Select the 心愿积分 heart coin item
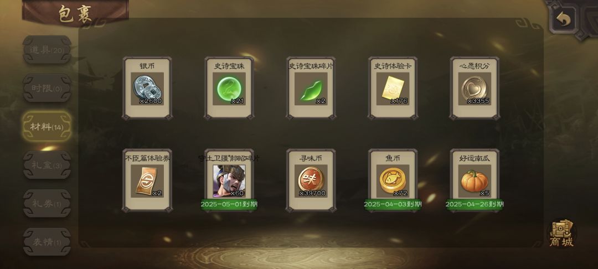The height and width of the screenshot is (269, 598). coord(475,88)
